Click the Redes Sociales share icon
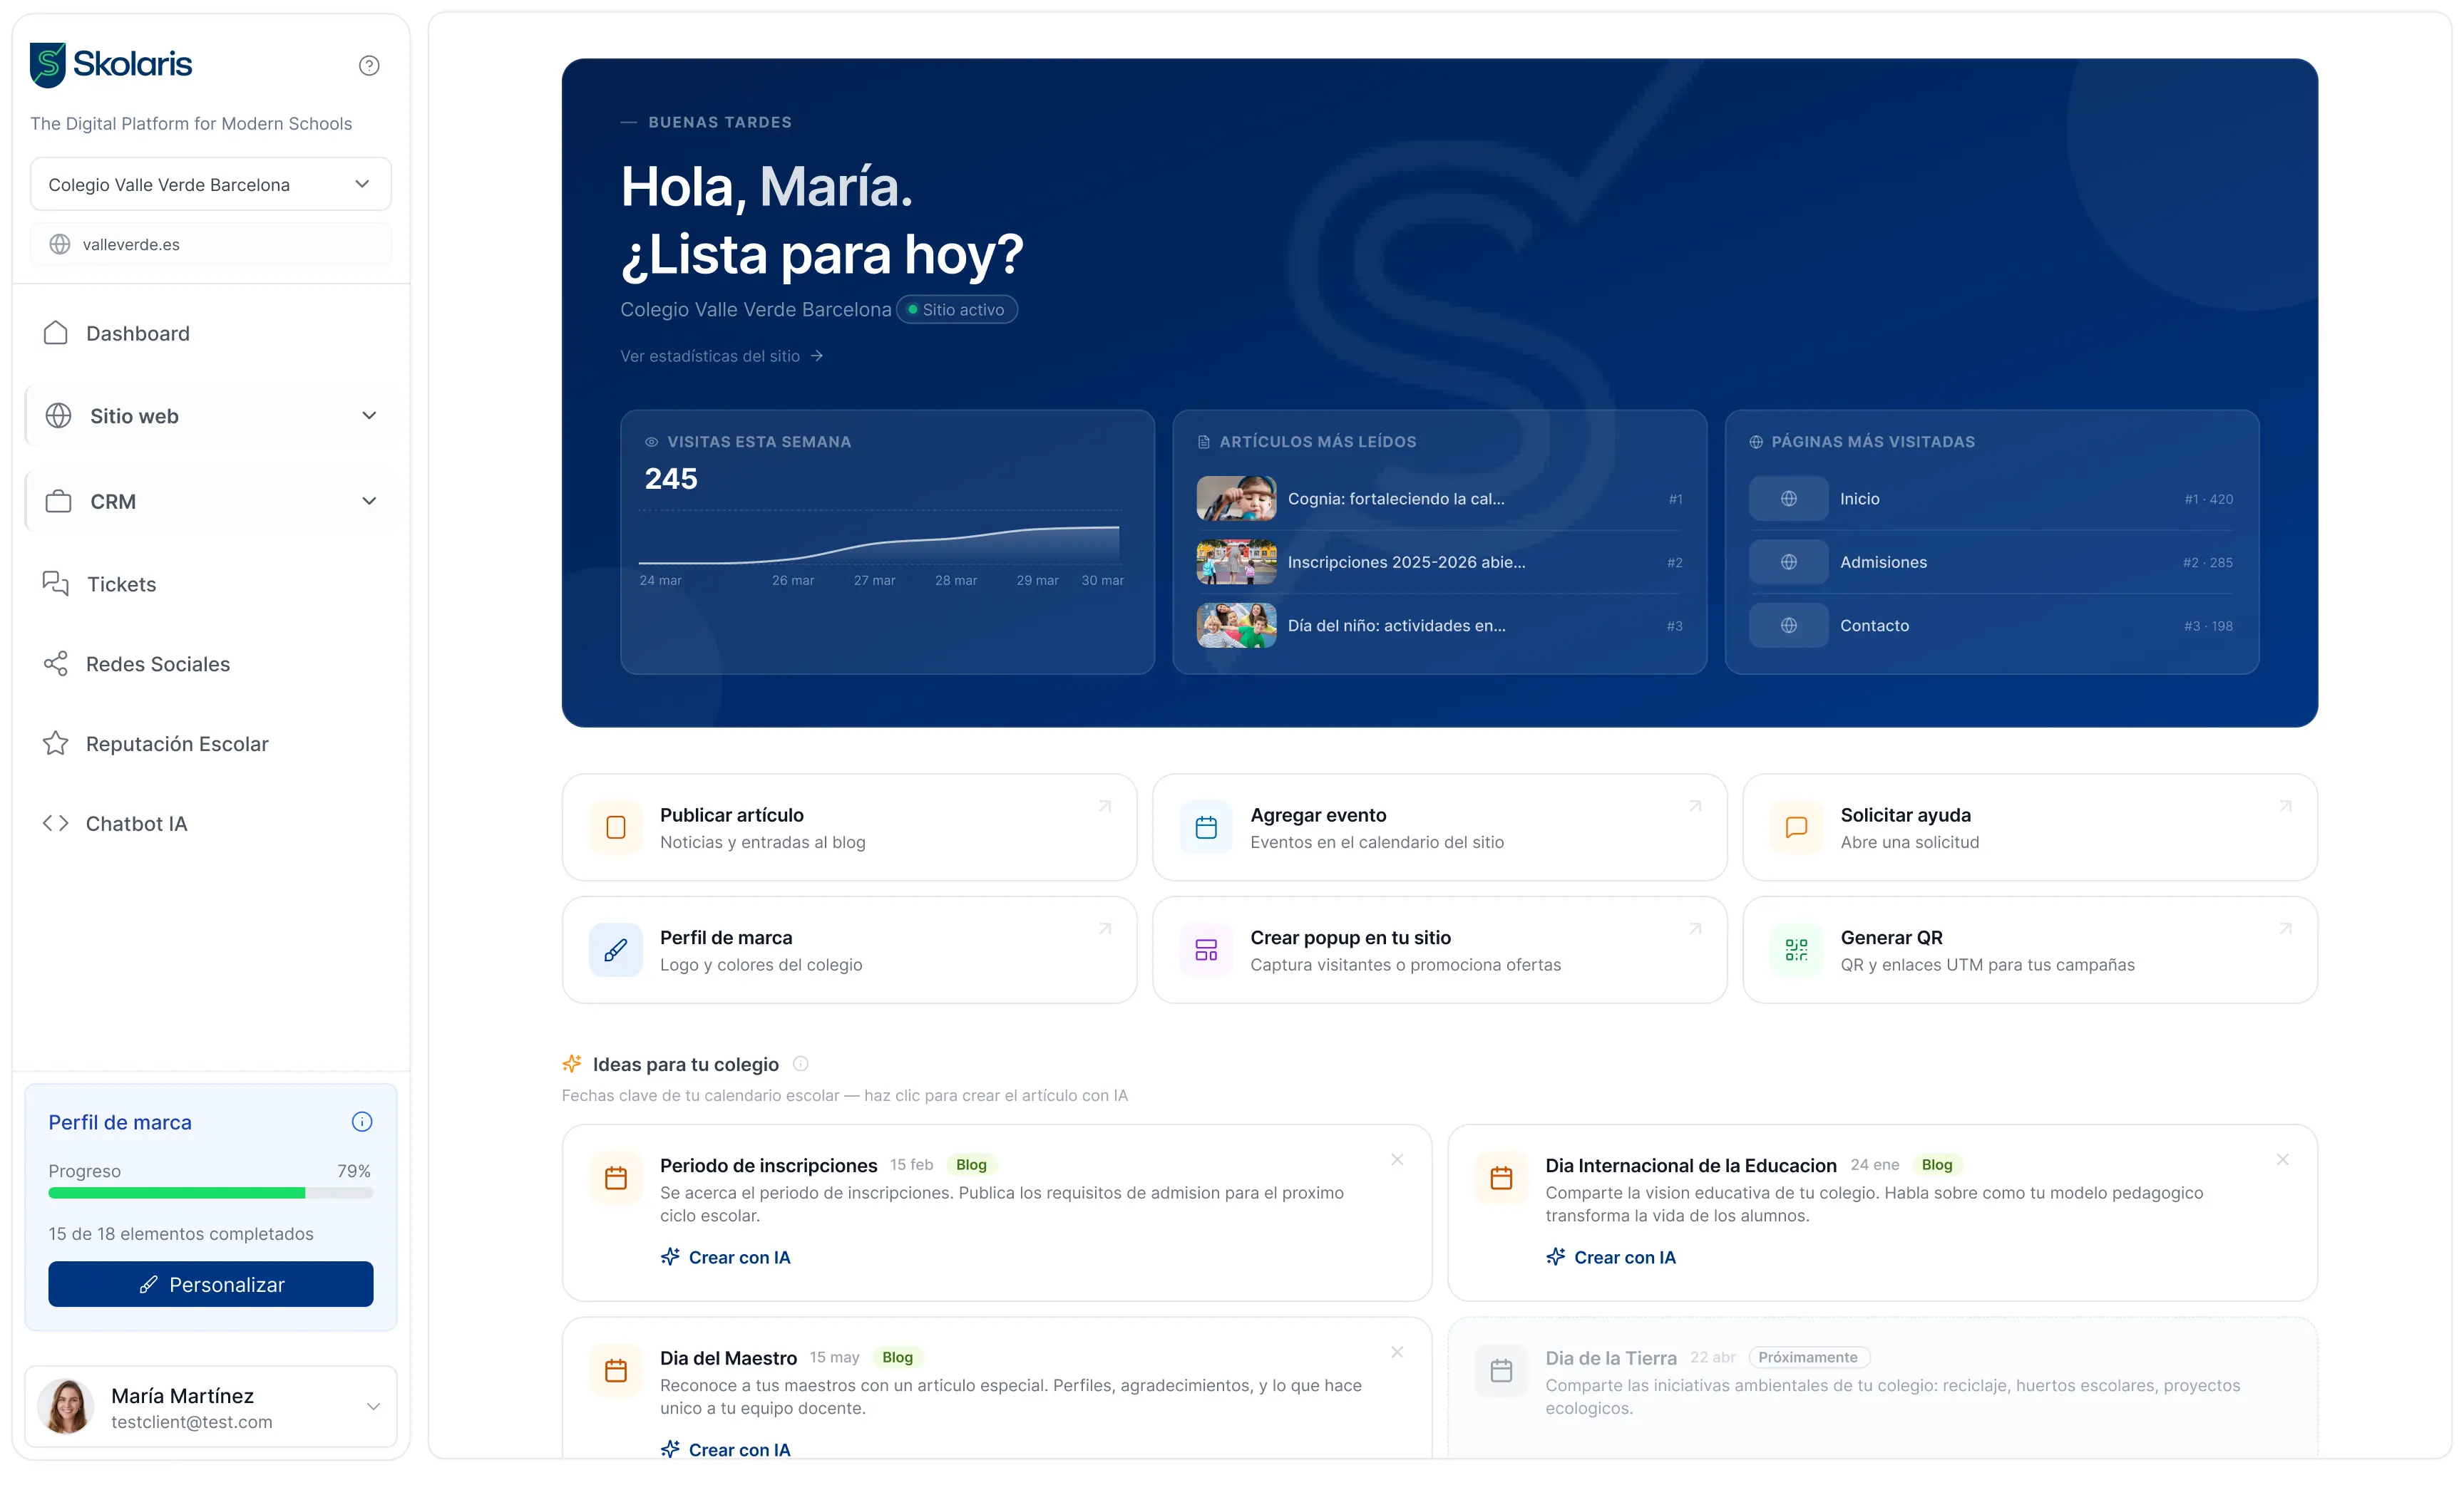This screenshot has height=1495, width=2464. click(x=56, y=663)
